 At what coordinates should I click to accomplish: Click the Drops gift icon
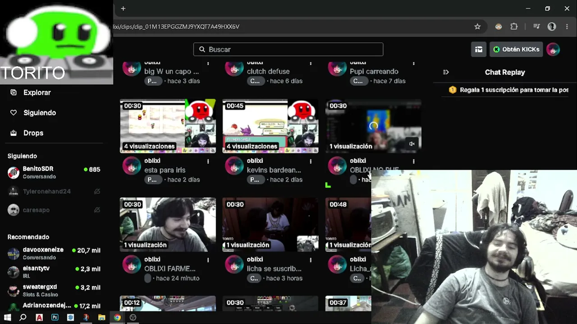click(x=14, y=133)
